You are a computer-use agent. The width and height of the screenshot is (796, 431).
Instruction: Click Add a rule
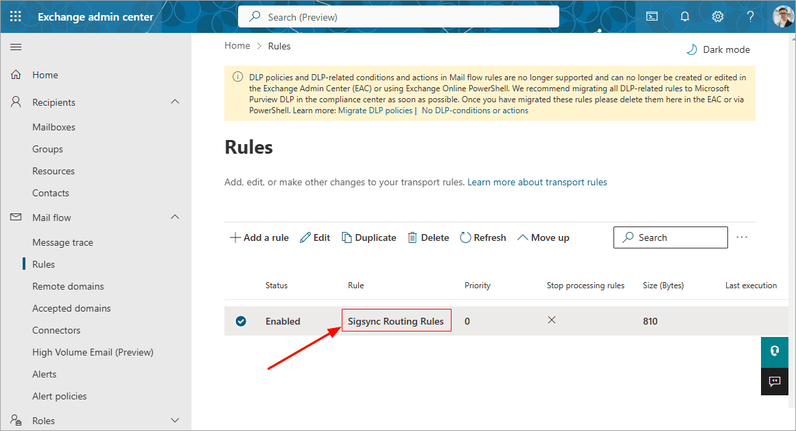(x=259, y=237)
